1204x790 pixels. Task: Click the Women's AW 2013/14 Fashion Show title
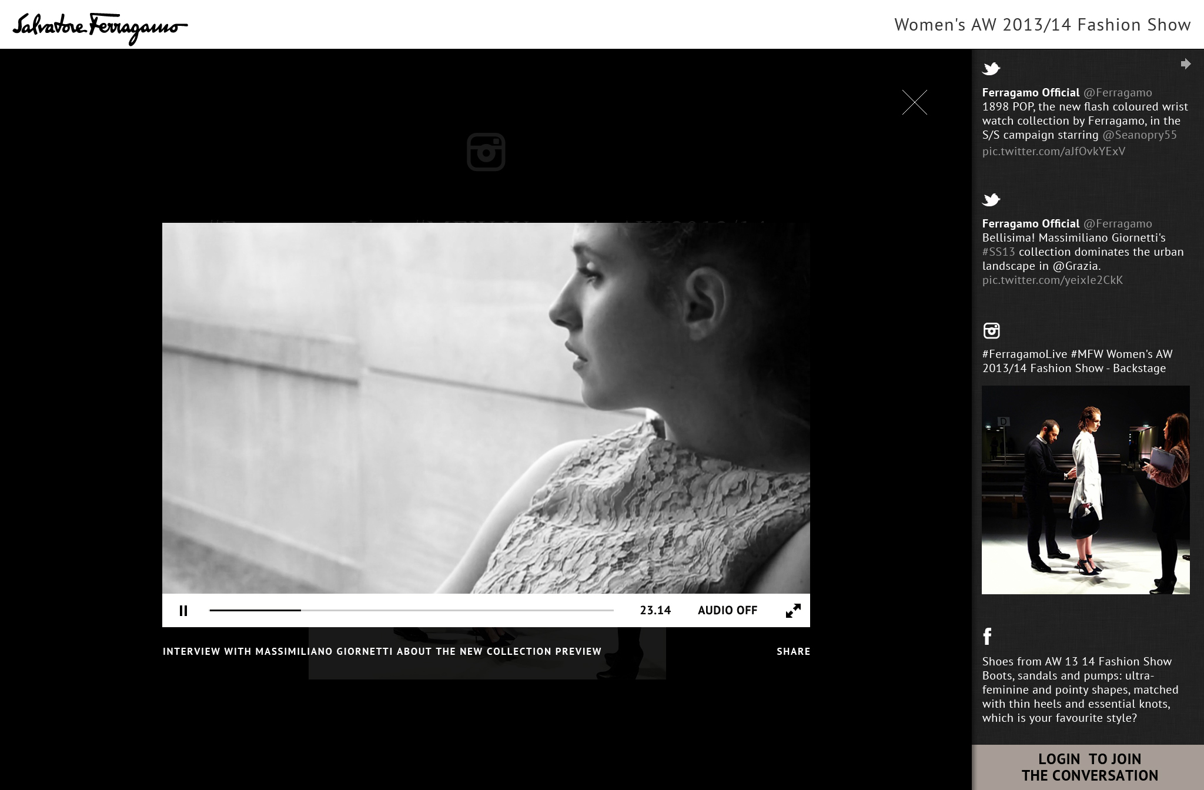click(x=1042, y=25)
